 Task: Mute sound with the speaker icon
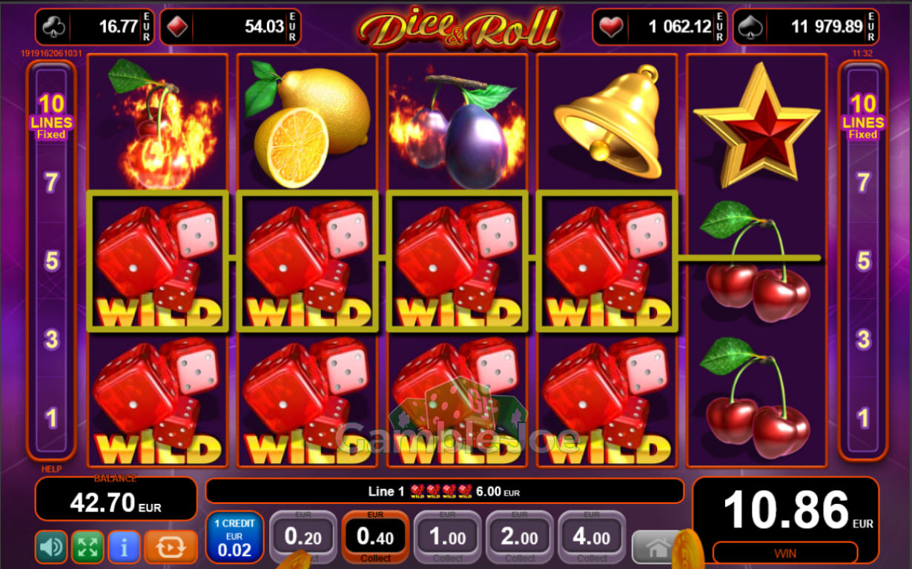51,547
